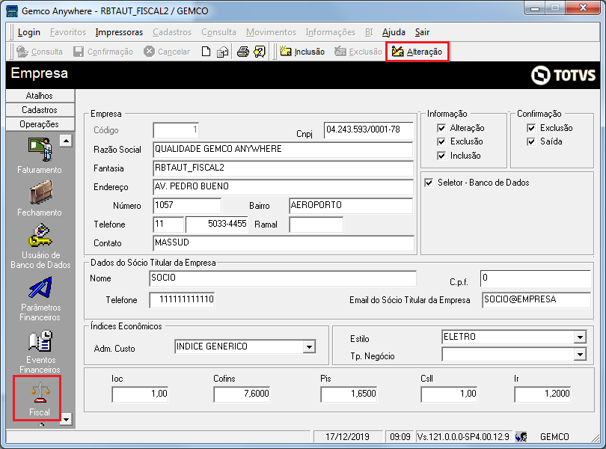Click the Cofins value field
Screen dimensions: 606x449
tap(242, 394)
